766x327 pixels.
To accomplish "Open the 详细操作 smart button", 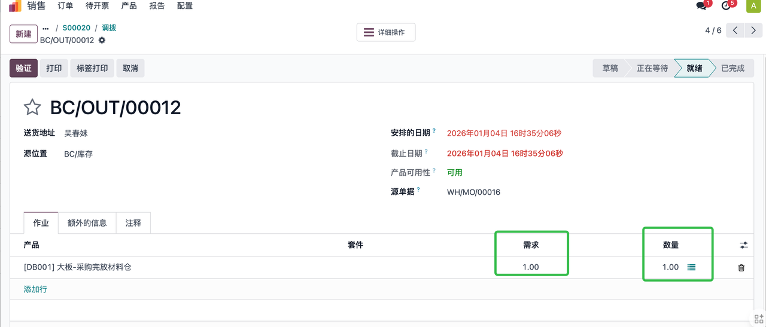I will (x=386, y=32).
